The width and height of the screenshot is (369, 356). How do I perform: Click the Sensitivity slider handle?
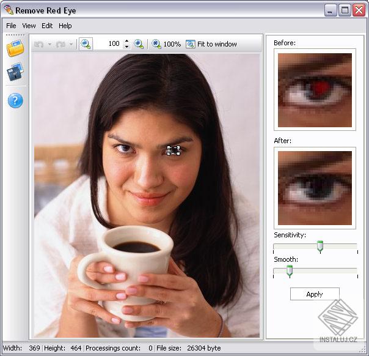(x=320, y=247)
